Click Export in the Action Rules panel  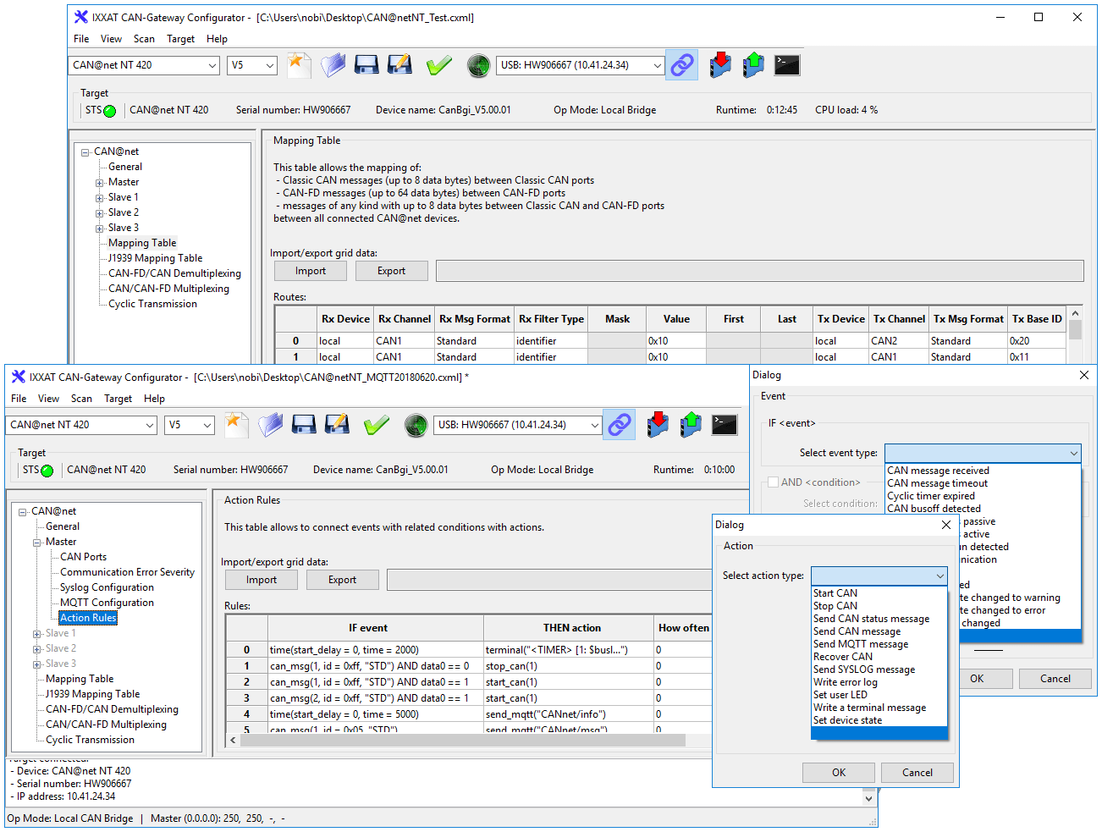tap(342, 580)
